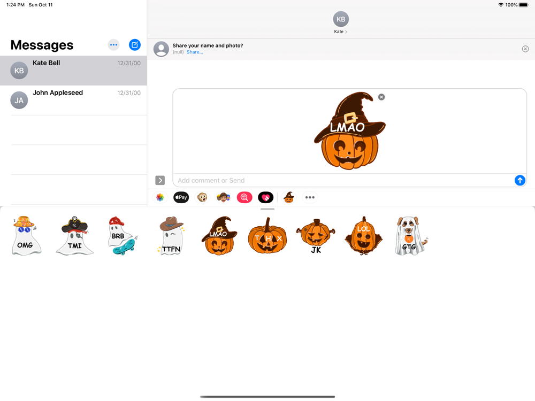Remove LMAO sticker from message draft
Viewport: 535px width, 401px height.
tap(381, 97)
